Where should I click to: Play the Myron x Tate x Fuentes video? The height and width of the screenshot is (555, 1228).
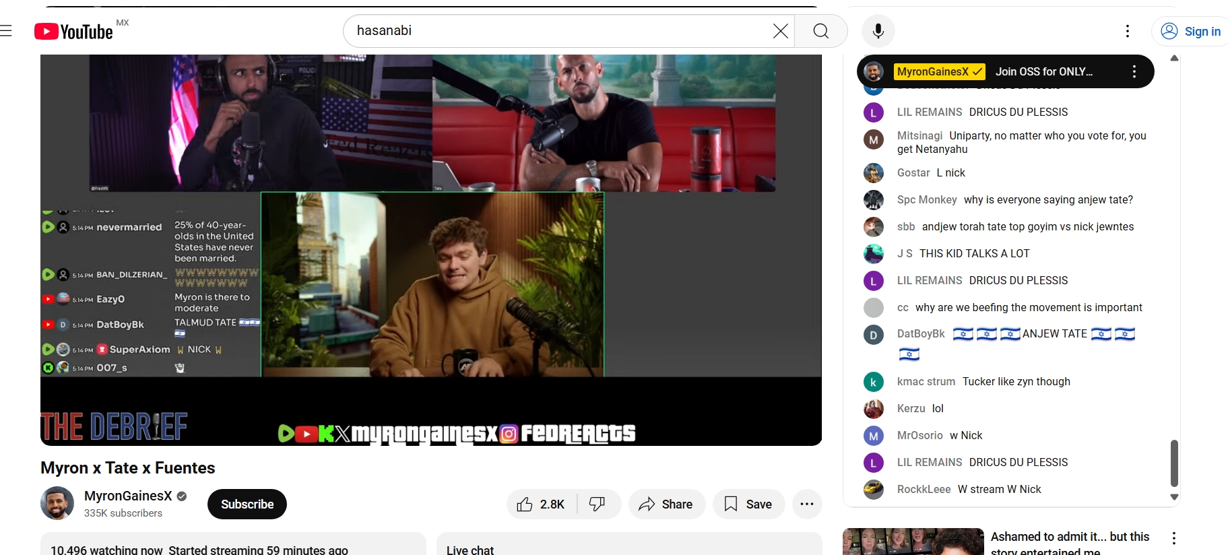[431, 250]
